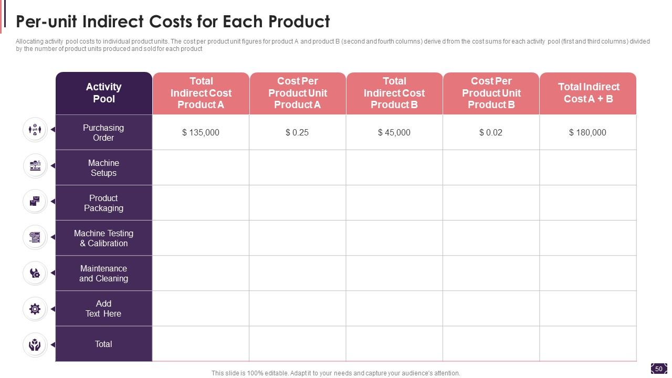
Task: Click the Total Indirect Cost A + B header
Action: pyautogui.click(x=588, y=93)
